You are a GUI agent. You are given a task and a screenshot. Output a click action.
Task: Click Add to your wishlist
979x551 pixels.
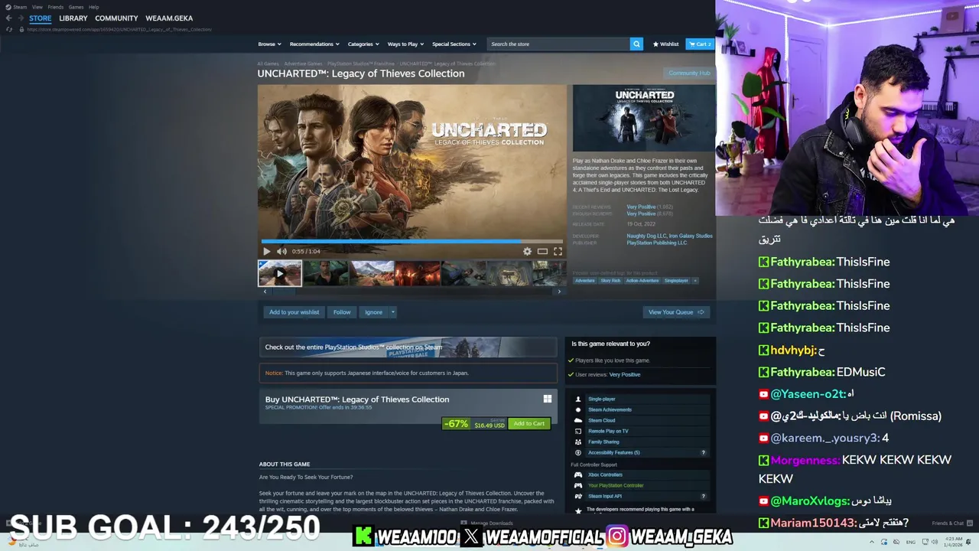tap(294, 312)
